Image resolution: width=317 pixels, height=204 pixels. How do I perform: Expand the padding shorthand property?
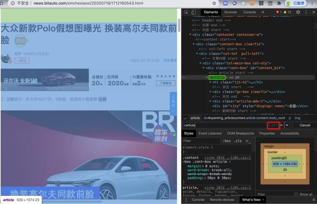point(205,178)
